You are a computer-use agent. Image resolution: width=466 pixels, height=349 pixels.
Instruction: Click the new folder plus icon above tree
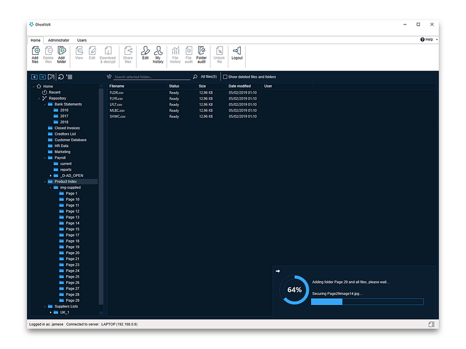click(34, 77)
